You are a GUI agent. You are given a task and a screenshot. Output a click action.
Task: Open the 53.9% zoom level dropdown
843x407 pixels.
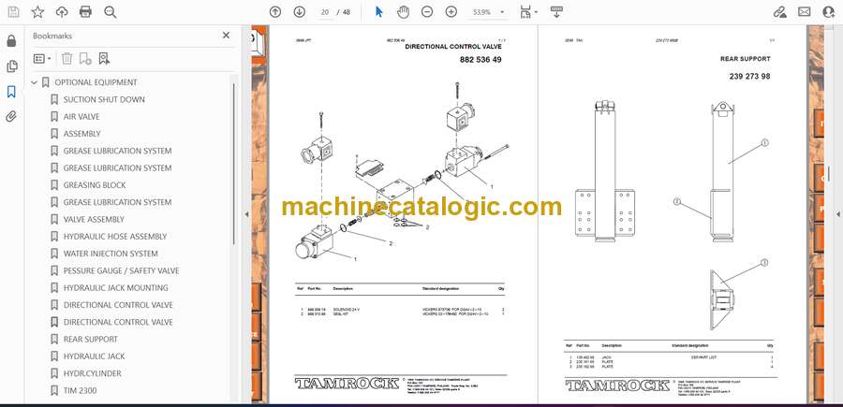pos(488,12)
